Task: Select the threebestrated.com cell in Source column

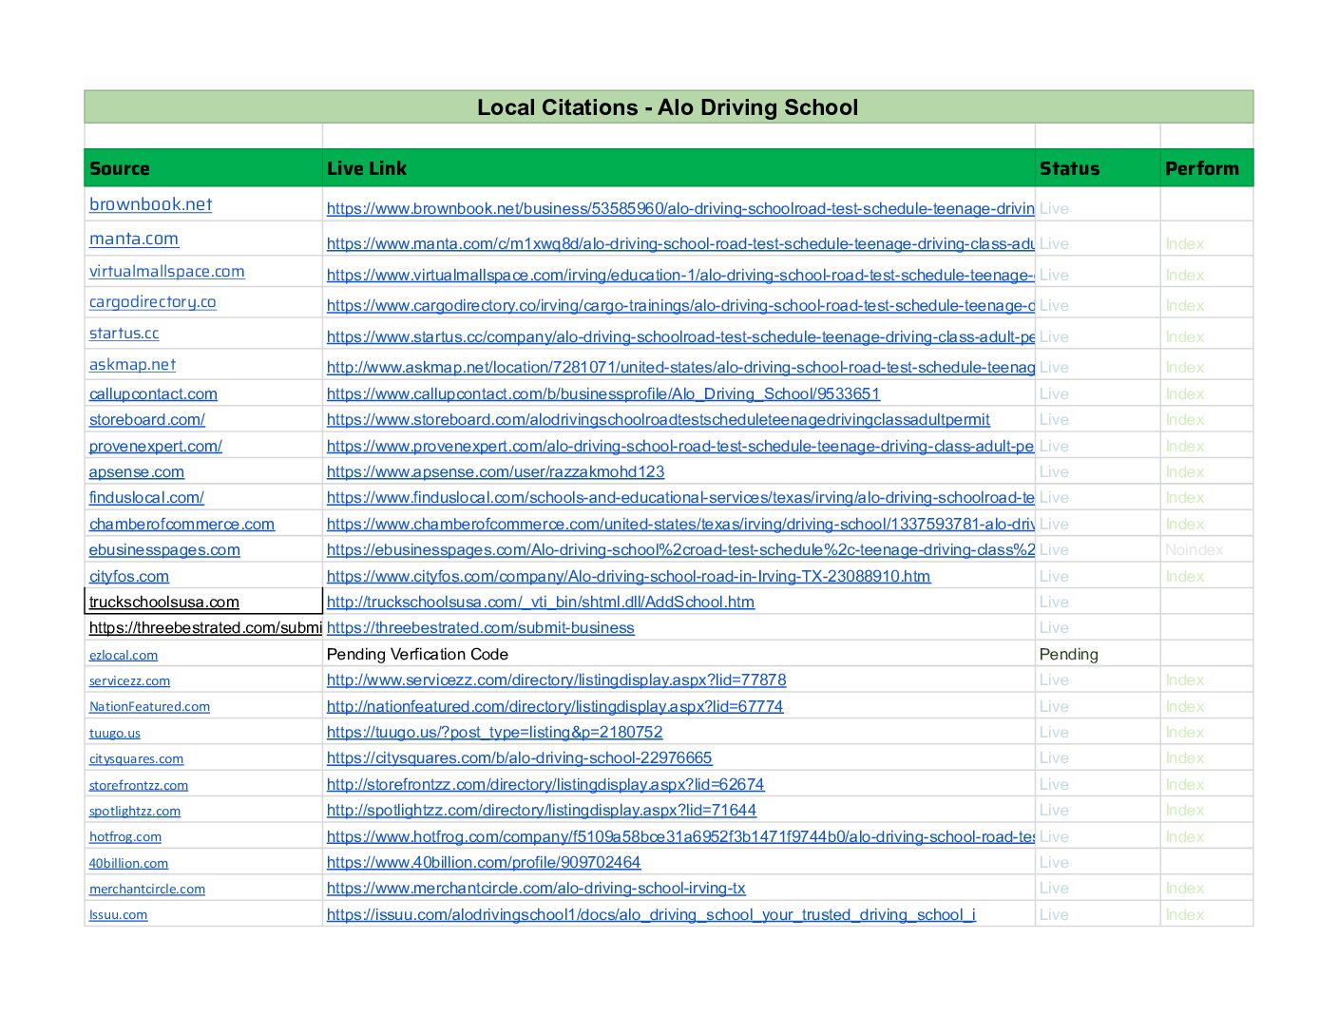Action: 203,627
